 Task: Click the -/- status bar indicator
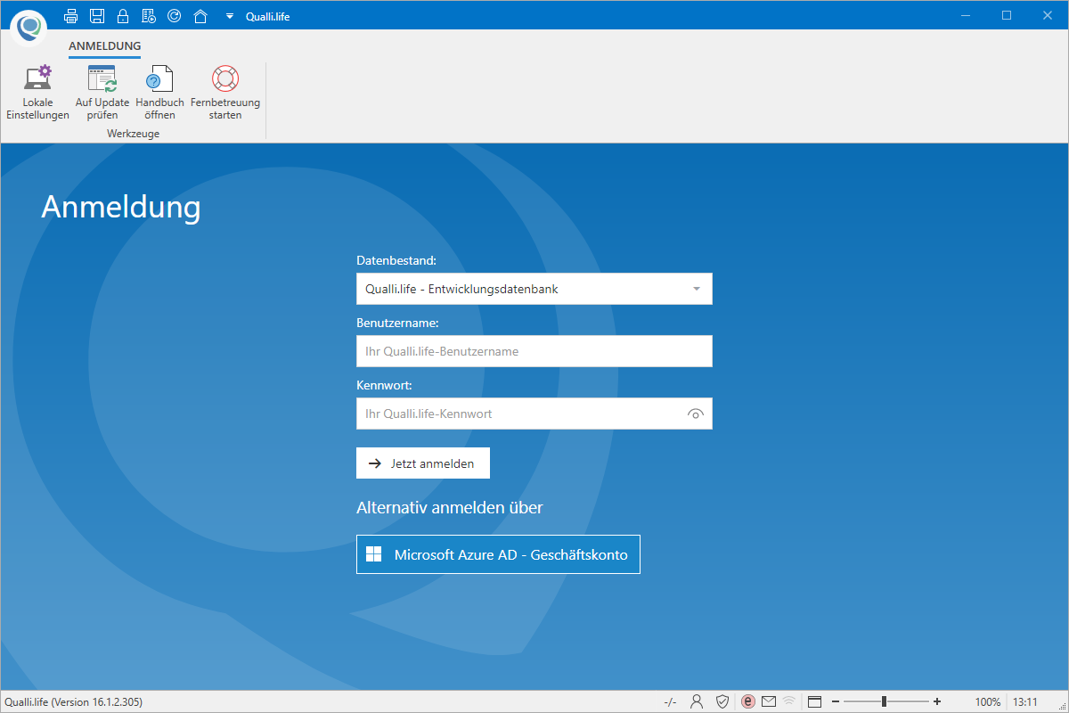[x=671, y=702]
